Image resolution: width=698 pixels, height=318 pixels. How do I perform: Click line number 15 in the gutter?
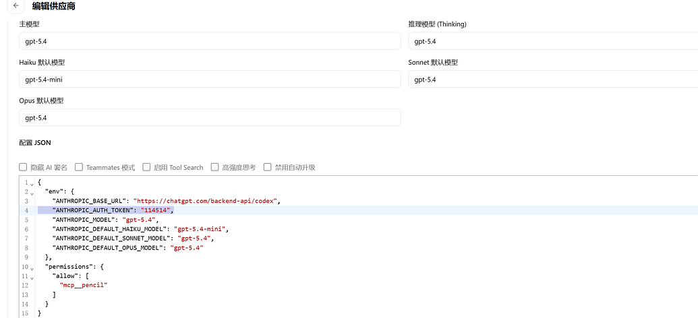pyautogui.click(x=25, y=313)
